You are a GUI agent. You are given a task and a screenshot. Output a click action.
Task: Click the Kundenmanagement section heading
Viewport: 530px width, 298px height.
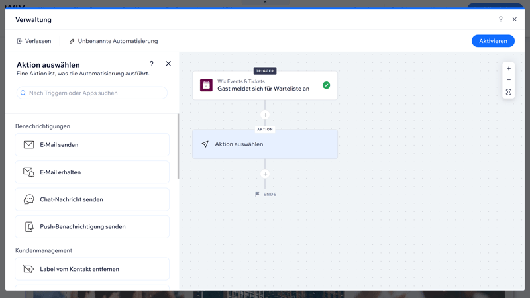(44, 250)
